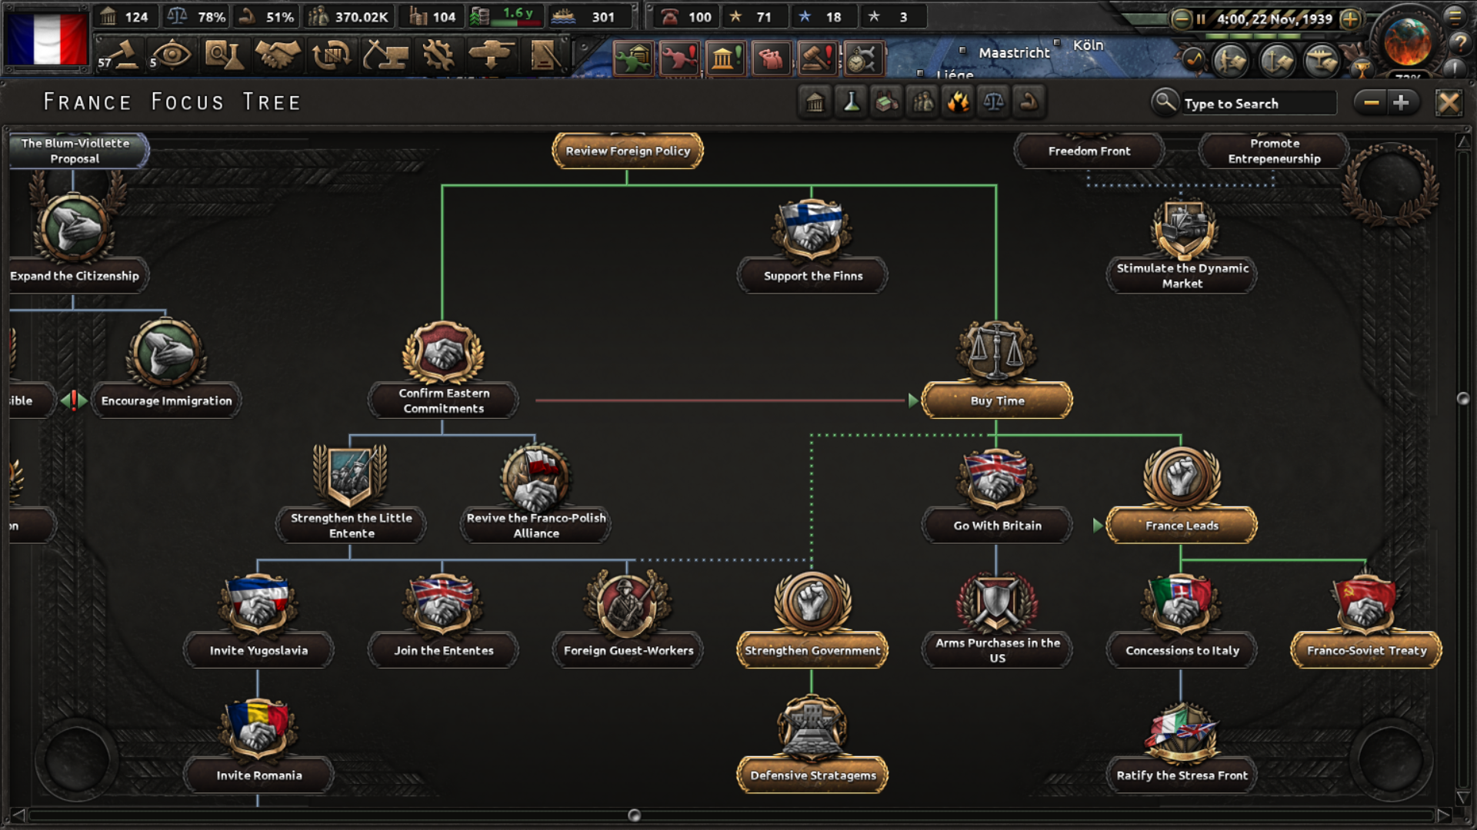The image size is (1477, 830).
Task: Zoom in focus tree with plus
Action: pos(1402,102)
